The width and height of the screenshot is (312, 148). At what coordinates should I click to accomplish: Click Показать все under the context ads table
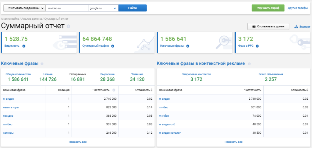click(234, 142)
